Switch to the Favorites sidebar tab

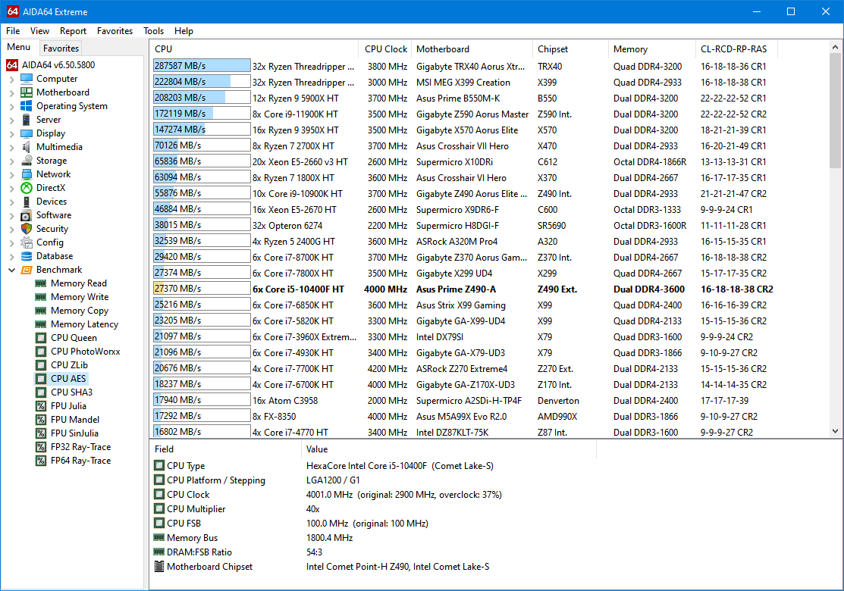[x=61, y=48]
